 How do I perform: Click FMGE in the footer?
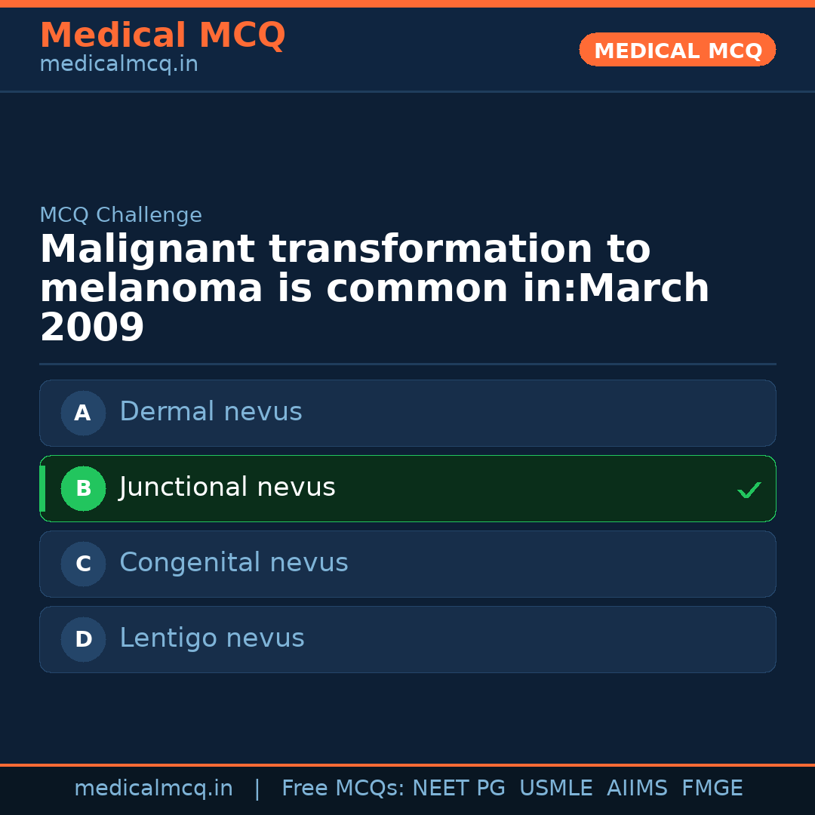(712, 789)
